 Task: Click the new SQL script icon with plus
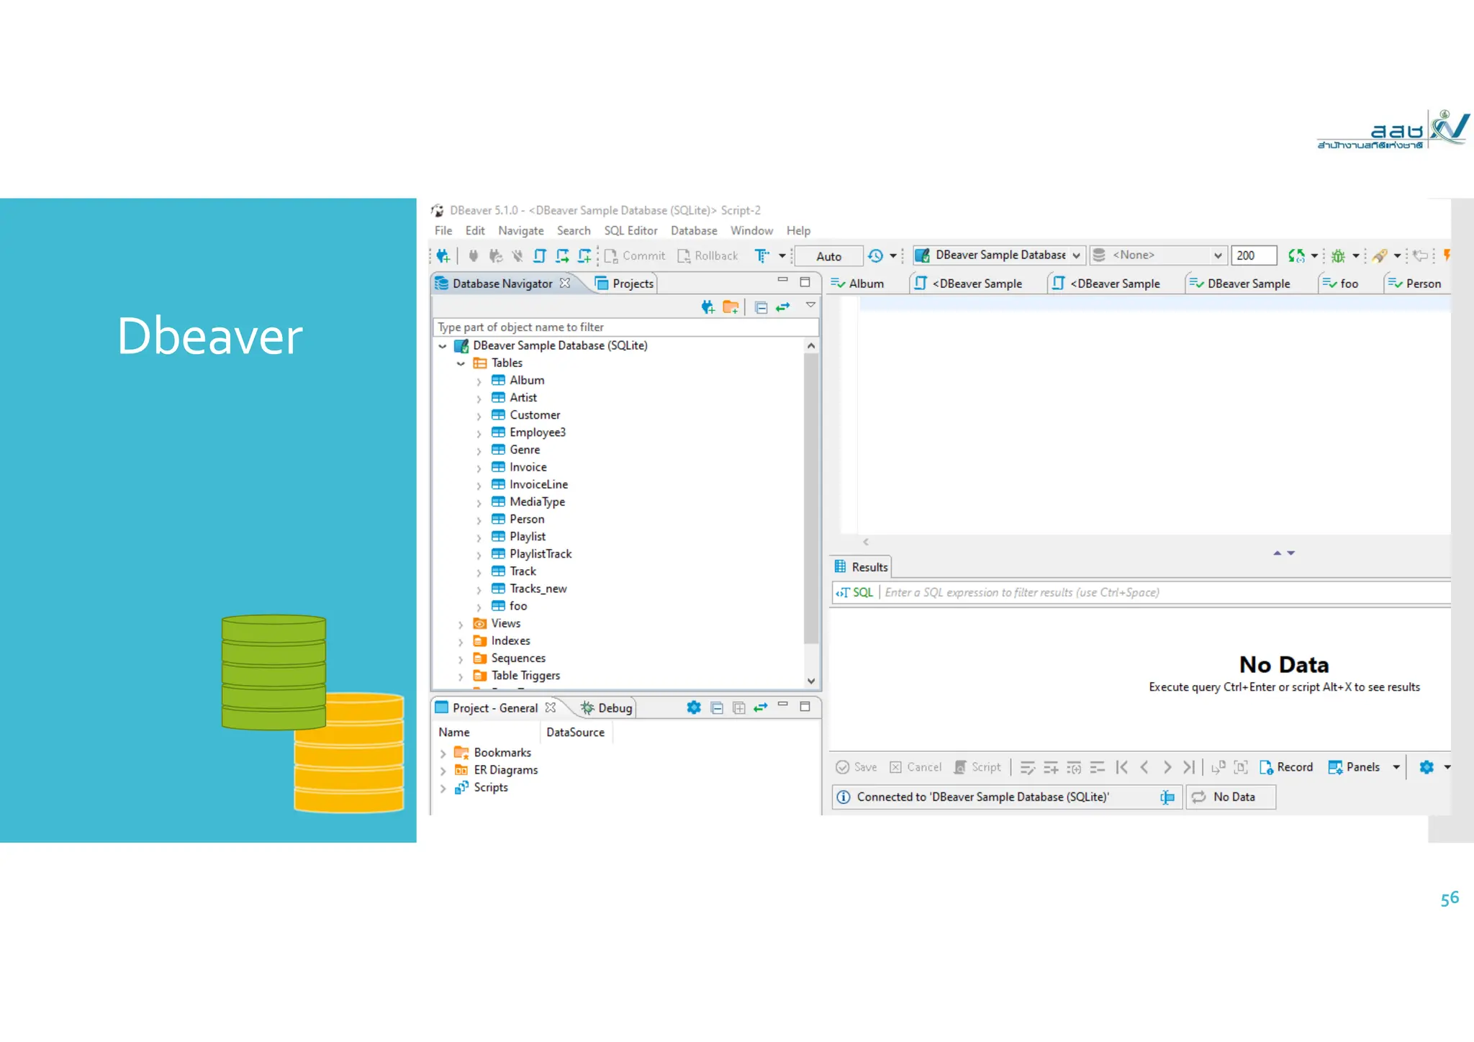coord(584,256)
